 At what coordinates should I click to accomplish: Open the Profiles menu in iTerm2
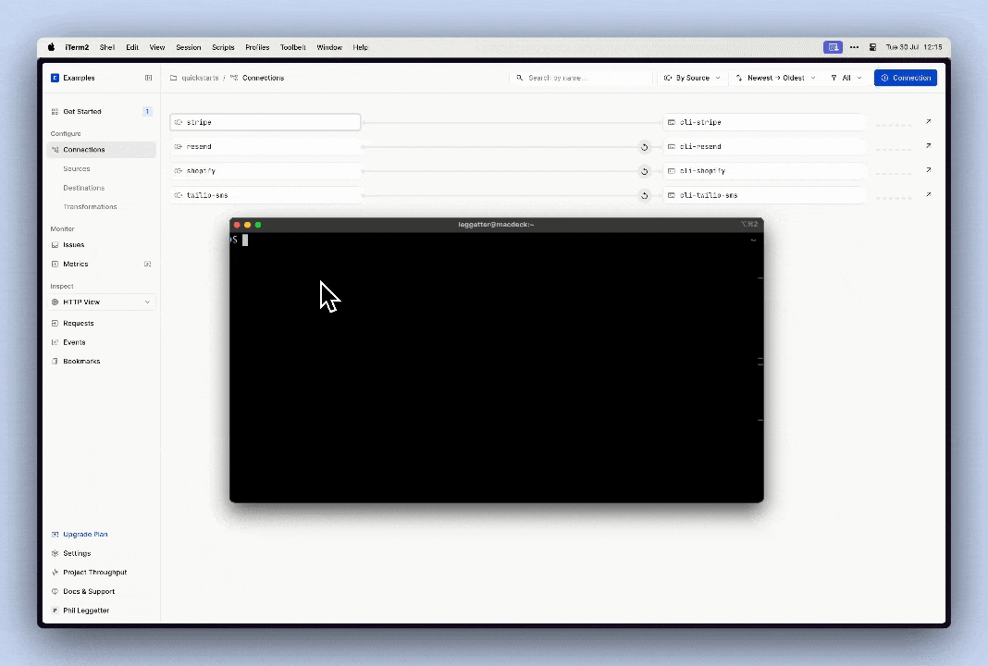pos(257,47)
